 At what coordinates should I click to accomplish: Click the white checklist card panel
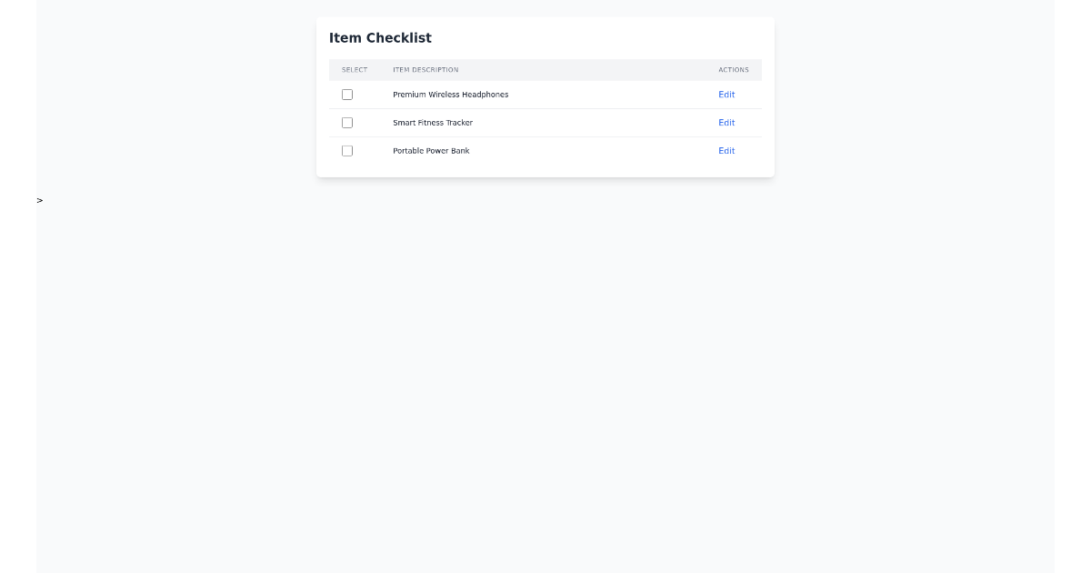click(545, 168)
